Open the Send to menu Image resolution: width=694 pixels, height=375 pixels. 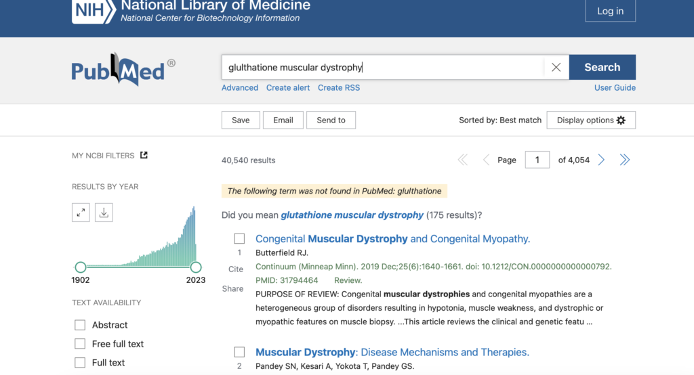(331, 120)
